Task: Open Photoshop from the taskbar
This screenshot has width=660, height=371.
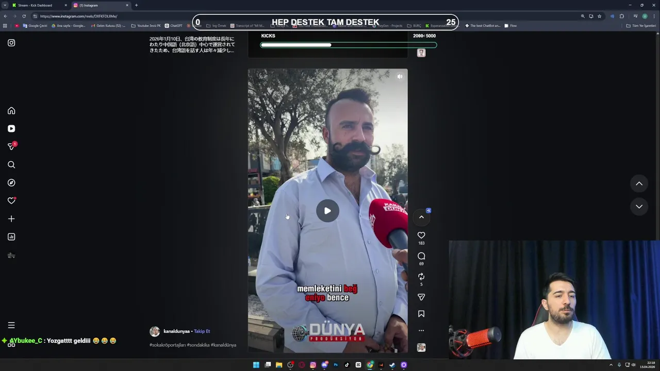Action: (336, 365)
